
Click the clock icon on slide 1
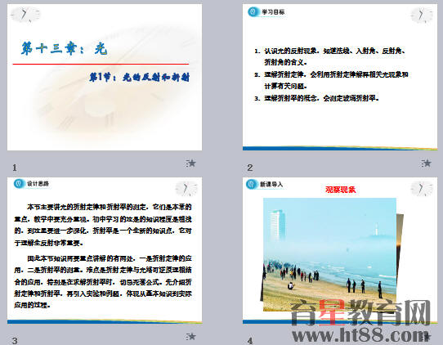(25, 15)
